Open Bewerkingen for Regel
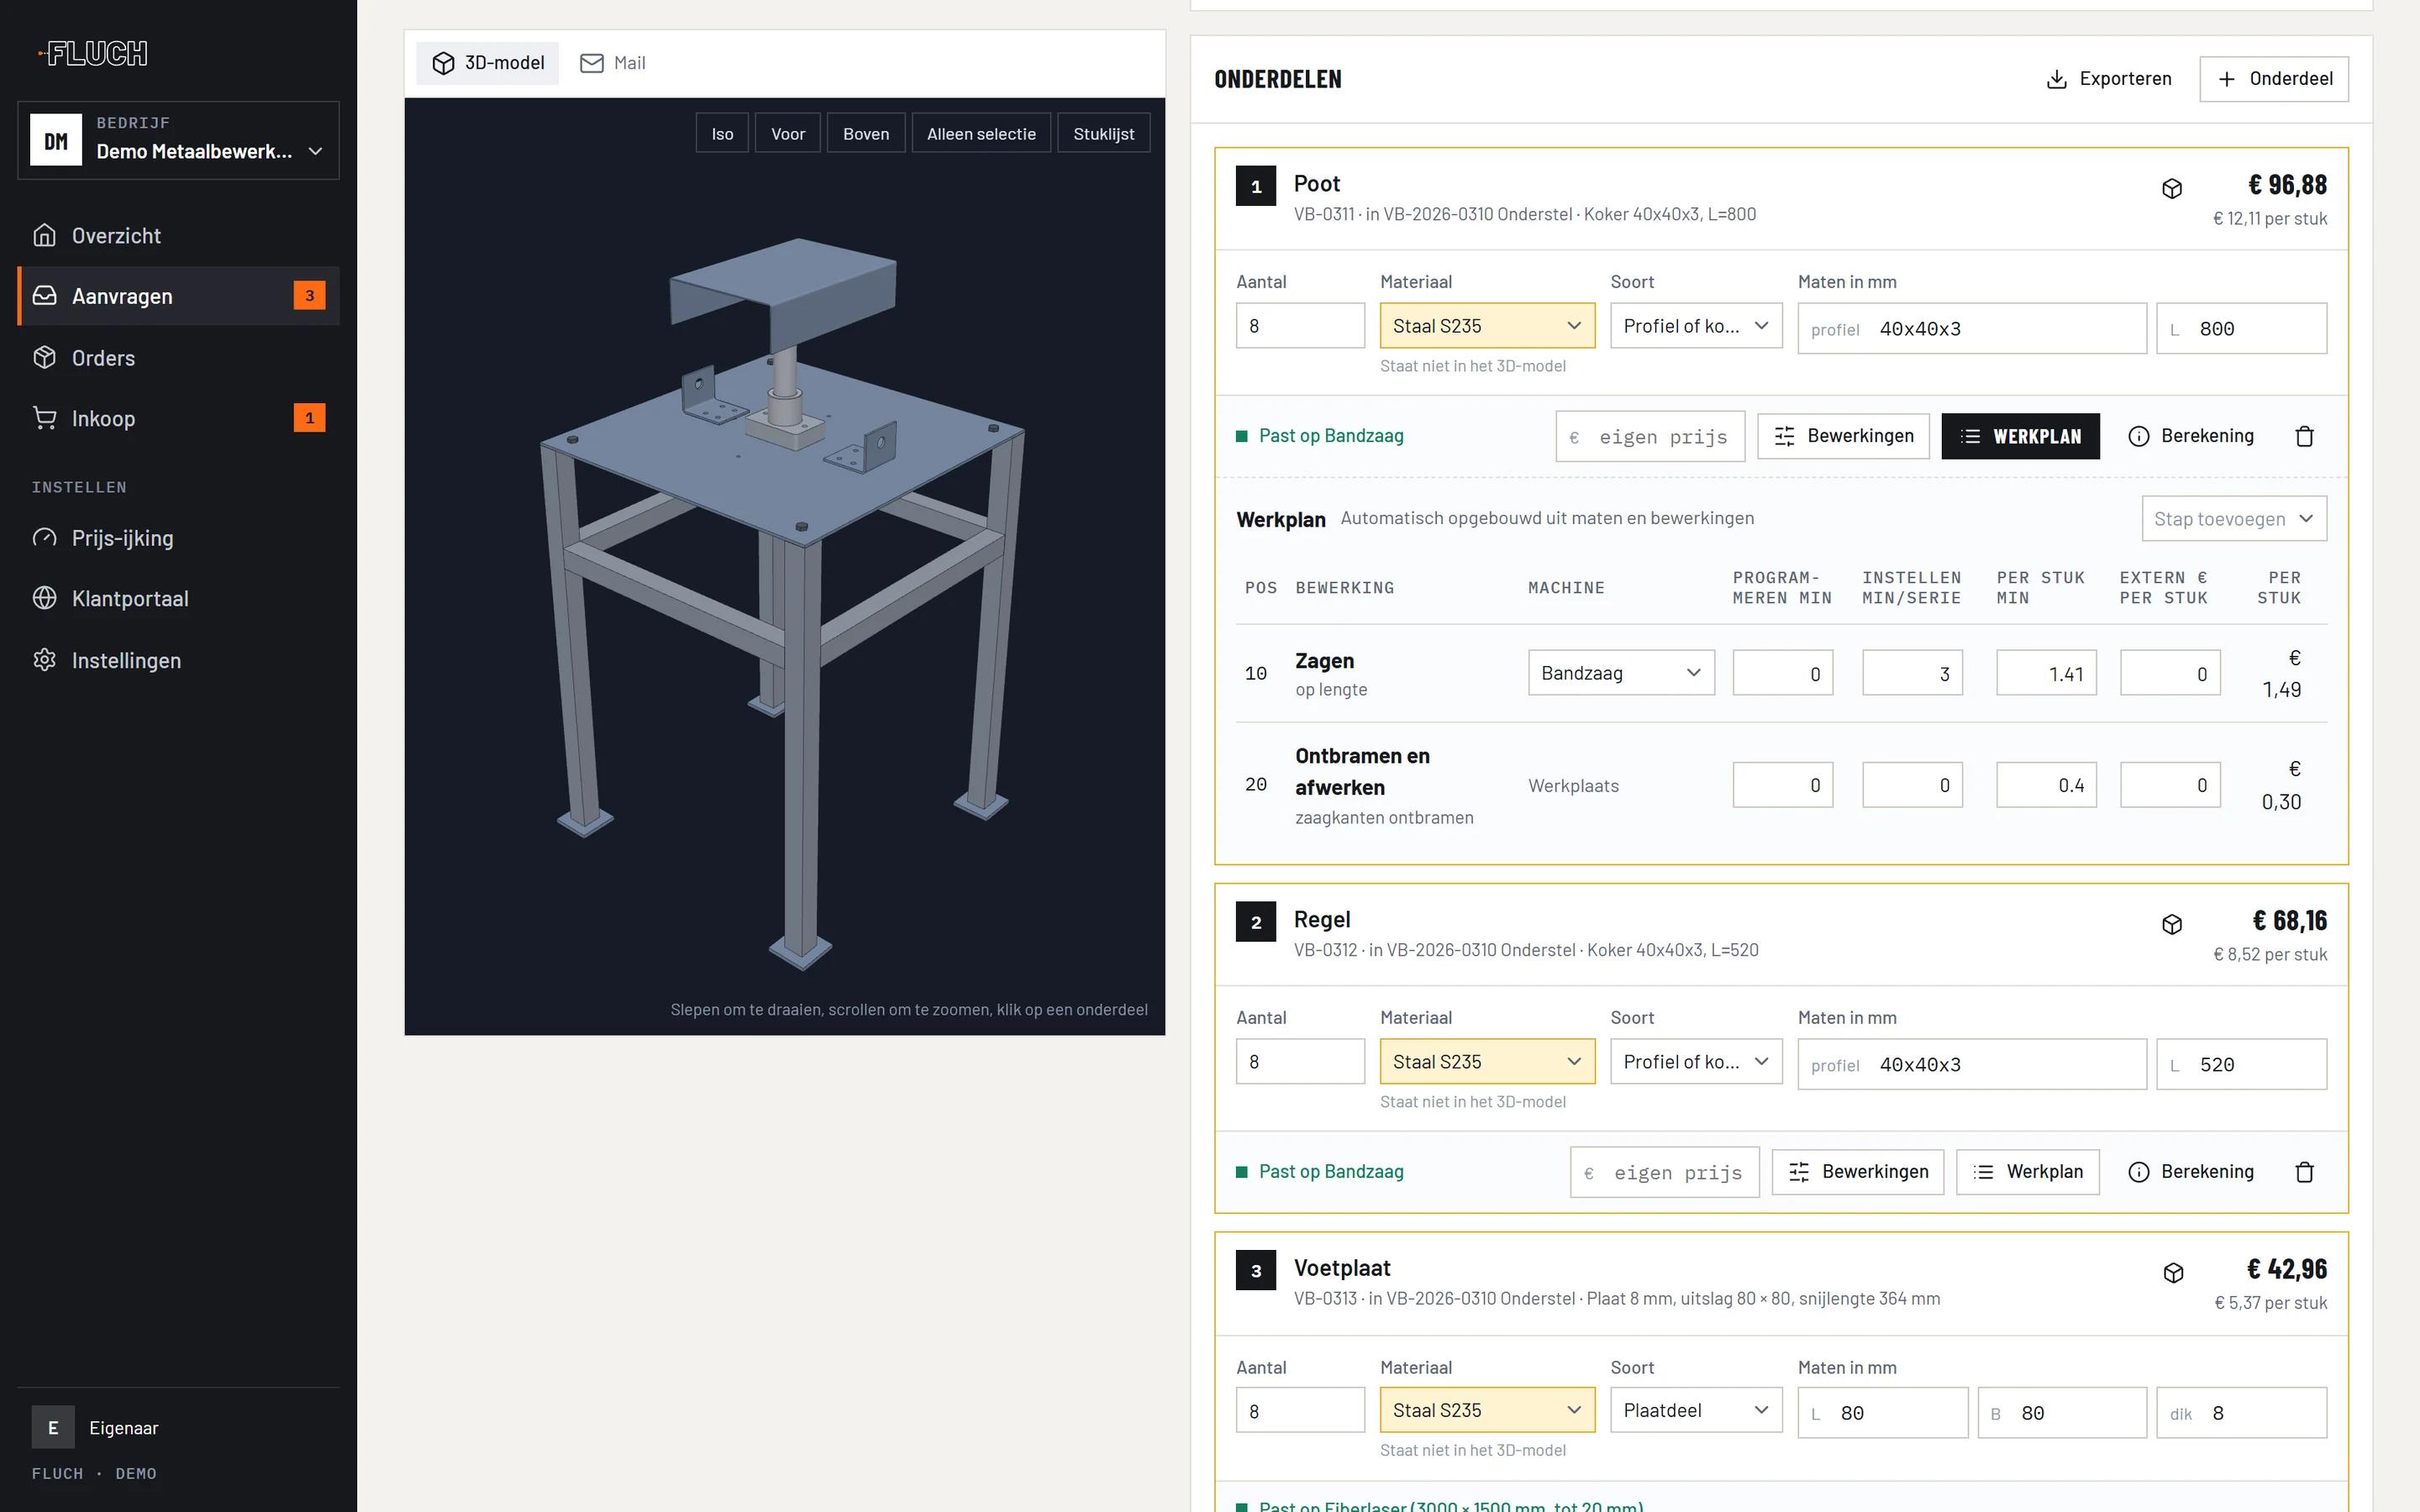The height and width of the screenshot is (1512, 2420). (x=1858, y=1172)
